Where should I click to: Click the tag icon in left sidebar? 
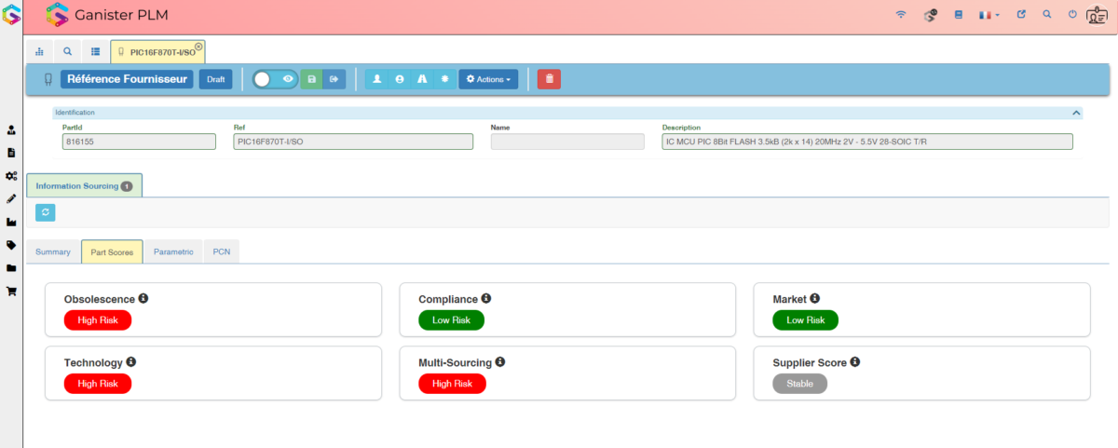pos(11,245)
